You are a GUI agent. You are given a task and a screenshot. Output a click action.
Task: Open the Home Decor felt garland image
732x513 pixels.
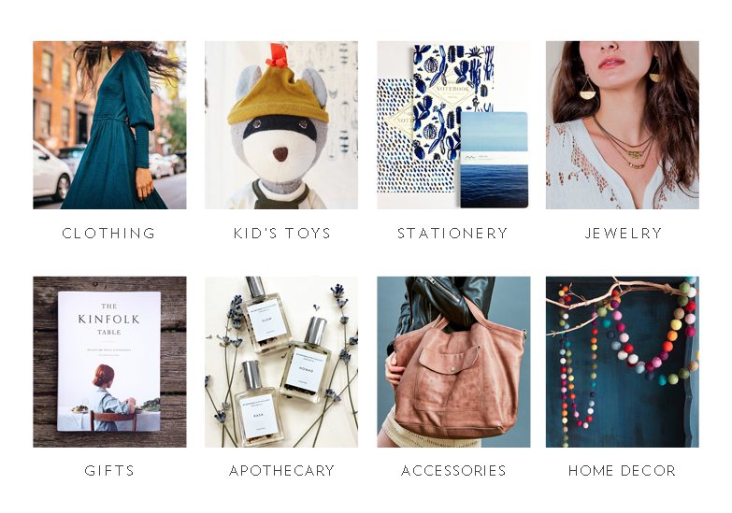tap(623, 362)
